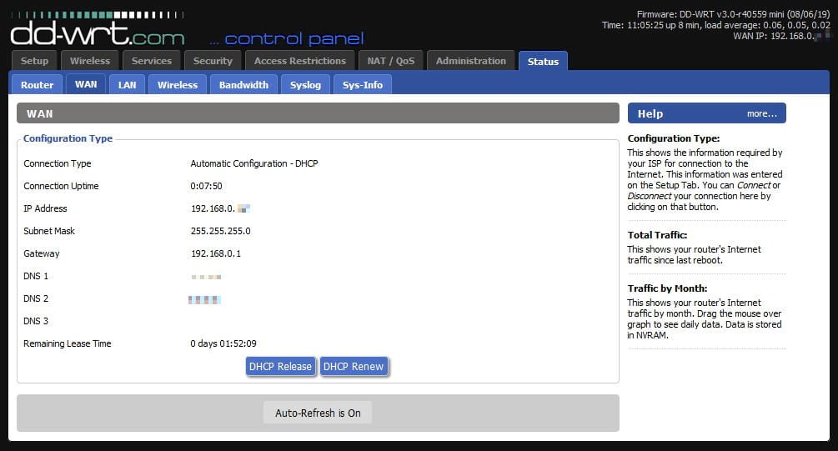Click the Traffic by Month help heading
This screenshot has height=451, width=838.
(668, 288)
